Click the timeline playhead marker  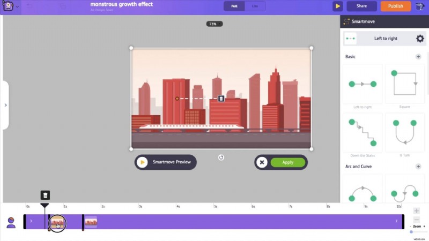[x=45, y=205]
